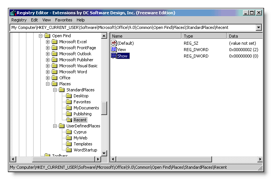
Task: Open the View menu
Action: point(46,20)
